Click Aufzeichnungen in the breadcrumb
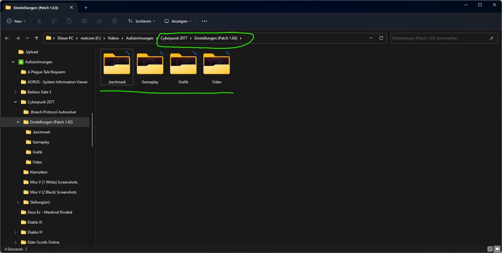 point(140,38)
